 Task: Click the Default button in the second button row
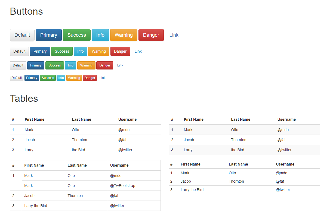[19, 51]
